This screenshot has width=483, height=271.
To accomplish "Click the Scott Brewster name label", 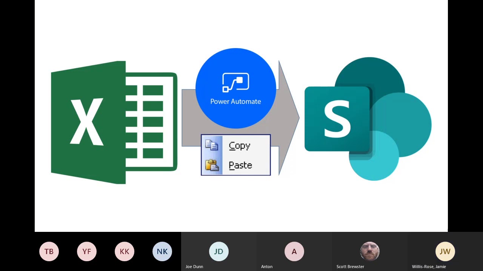I will tap(350, 266).
